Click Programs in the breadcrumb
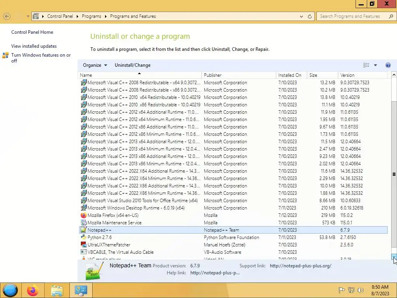The image size is (397, 298). (x=91, y=16)
